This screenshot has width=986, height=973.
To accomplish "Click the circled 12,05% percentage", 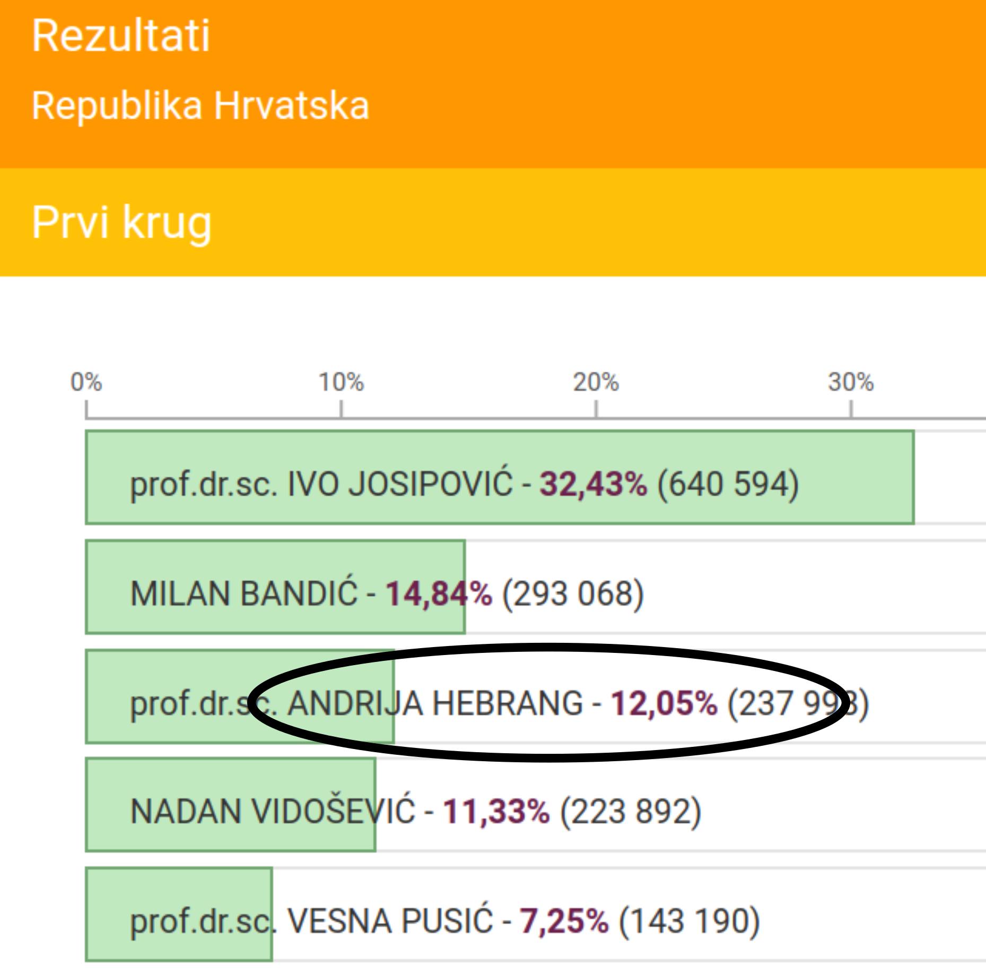I will tap(664, 703).
